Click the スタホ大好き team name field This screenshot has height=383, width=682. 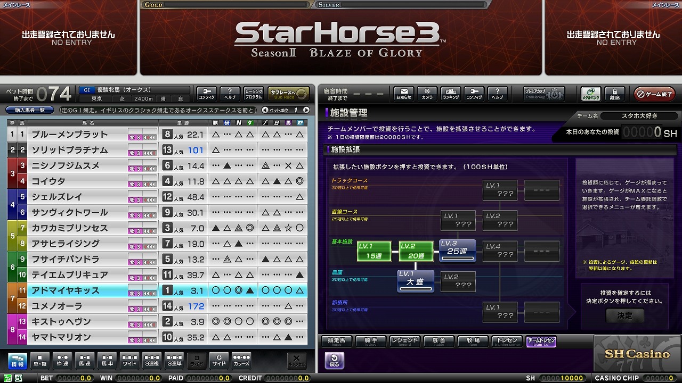click(x=639, y=115)
